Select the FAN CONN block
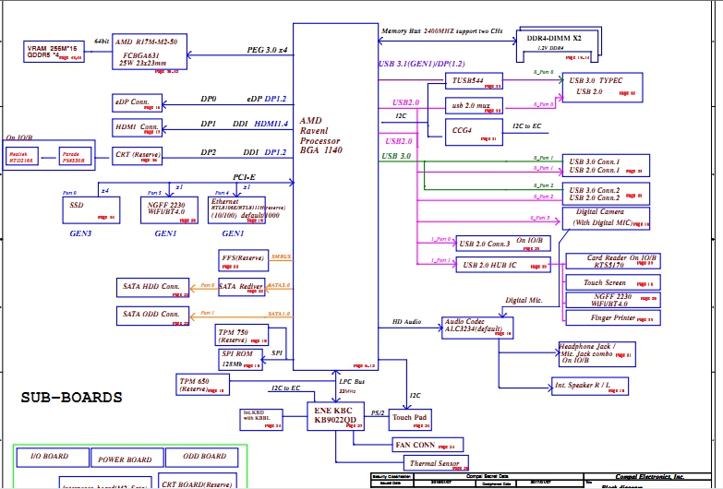The width and height of the screenshot is (723, 489). 428,445
